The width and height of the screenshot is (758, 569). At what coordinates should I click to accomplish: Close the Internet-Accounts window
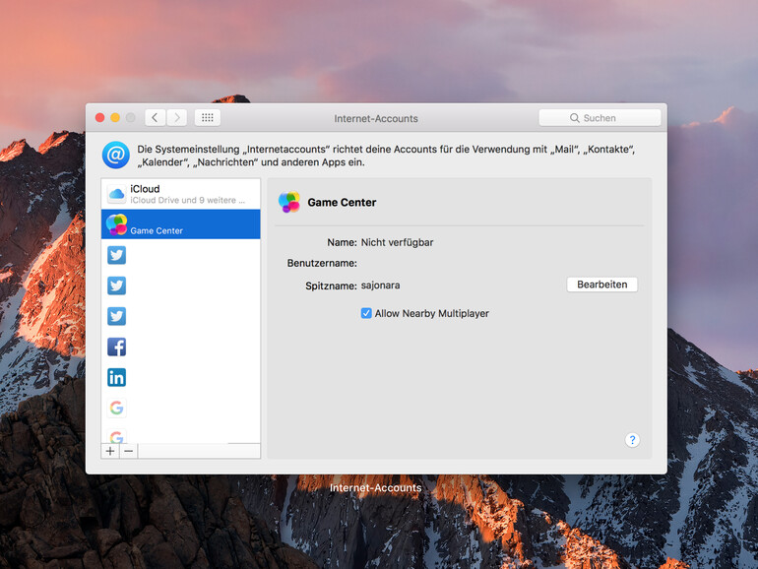[x=99, y=118]
